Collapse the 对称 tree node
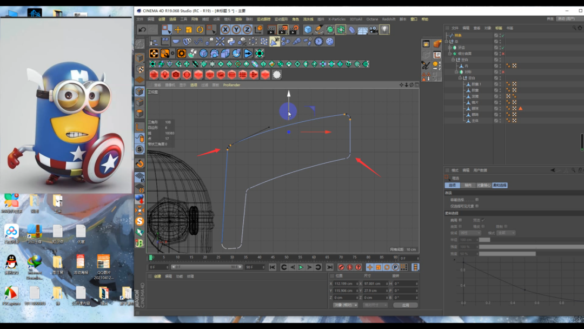This screenshot has width=584, height=329. click(x=456, y=72)
